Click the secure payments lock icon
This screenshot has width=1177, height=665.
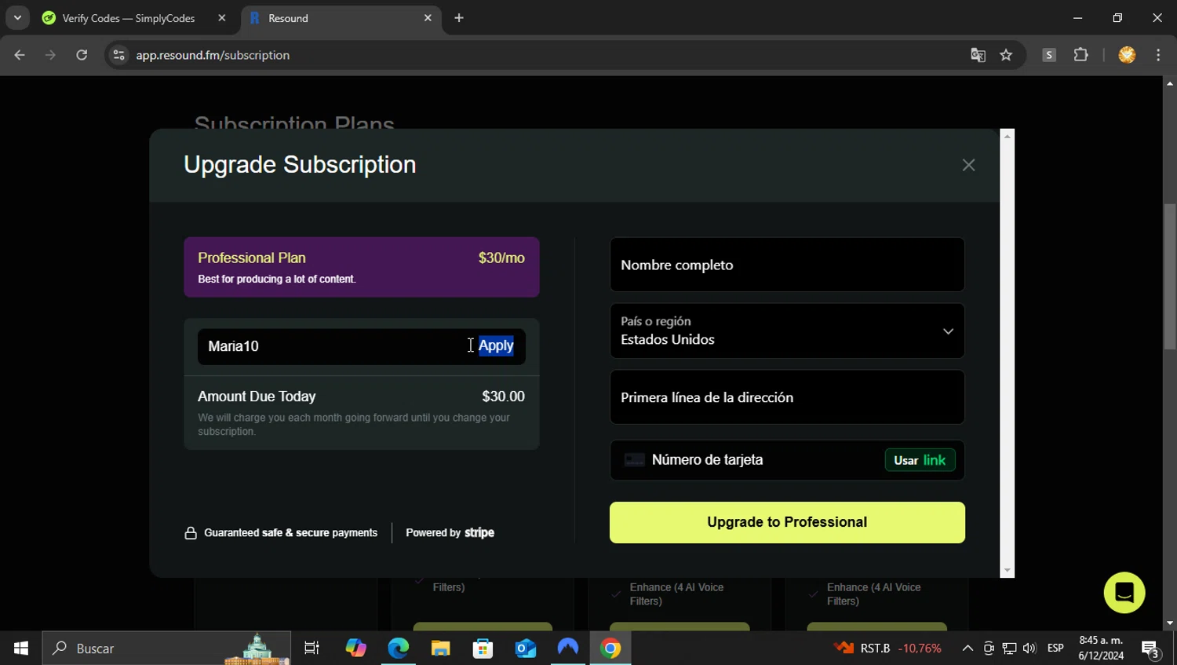pyautogui.click(x=191, y=533)
